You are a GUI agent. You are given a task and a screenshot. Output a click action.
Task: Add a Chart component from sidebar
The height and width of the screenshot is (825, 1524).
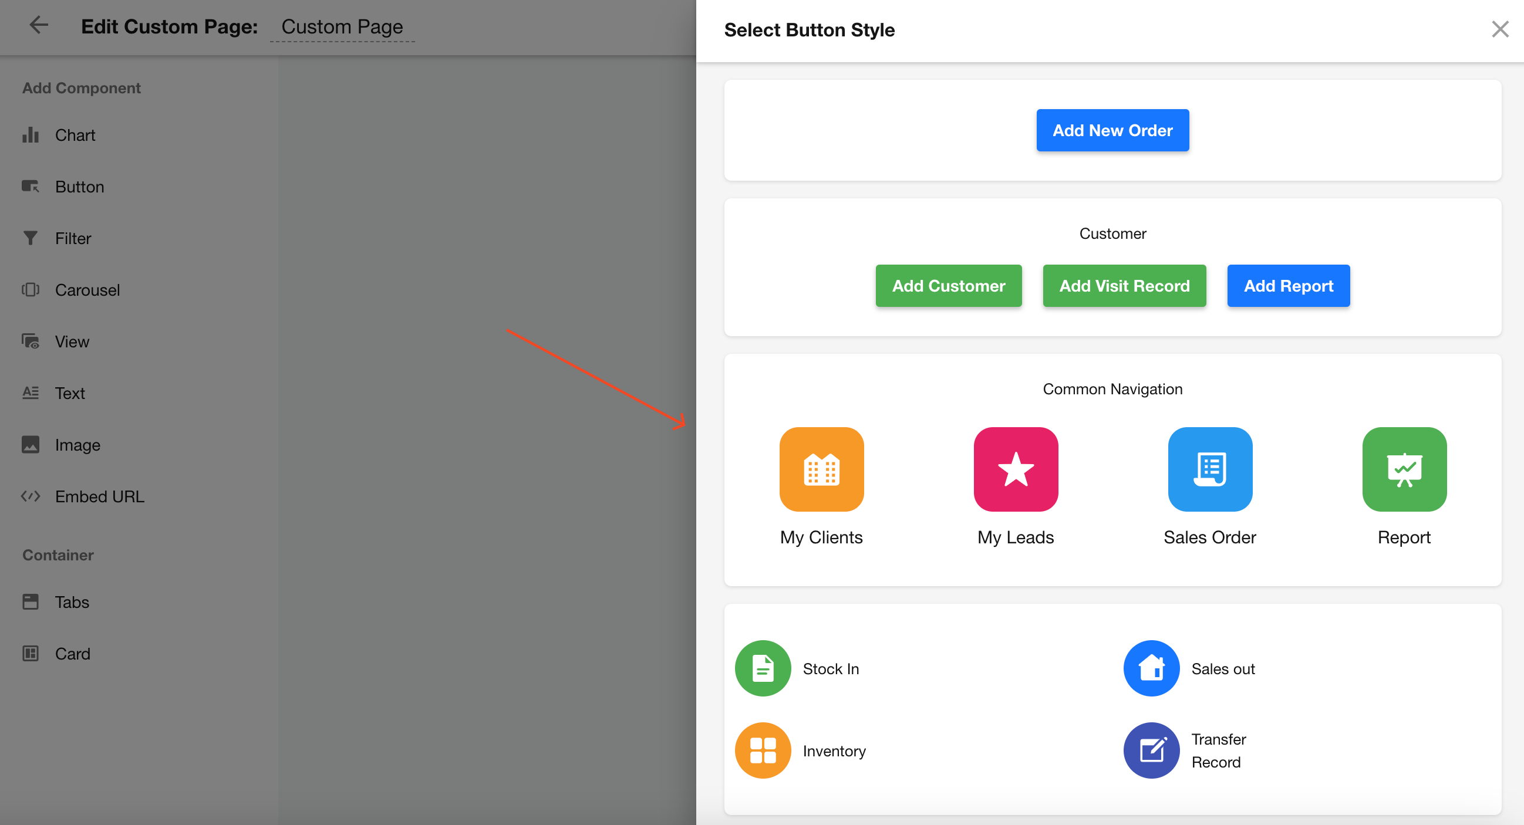tap(75, 135)
